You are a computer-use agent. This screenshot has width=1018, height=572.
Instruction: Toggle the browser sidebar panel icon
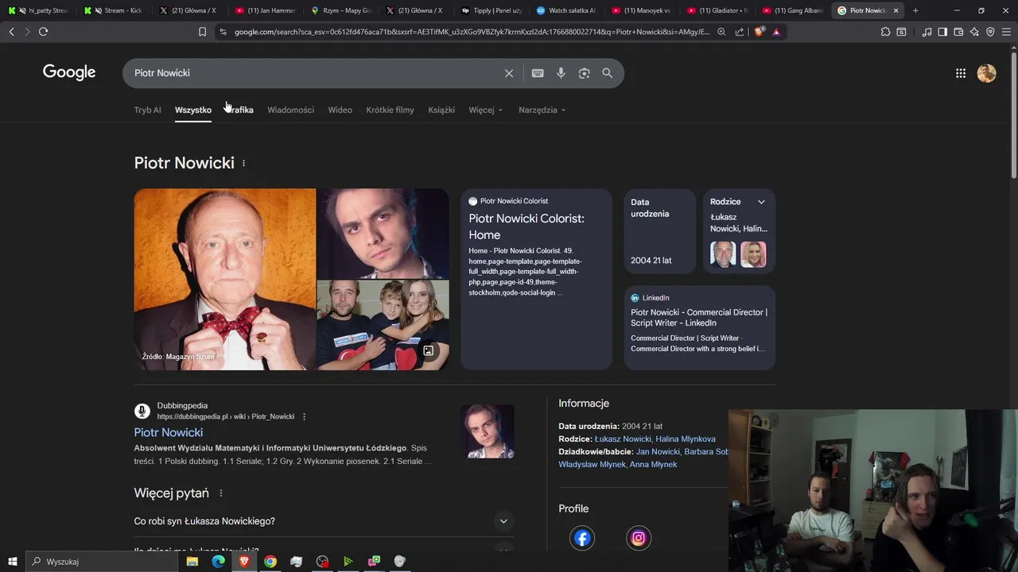(942, 32)
